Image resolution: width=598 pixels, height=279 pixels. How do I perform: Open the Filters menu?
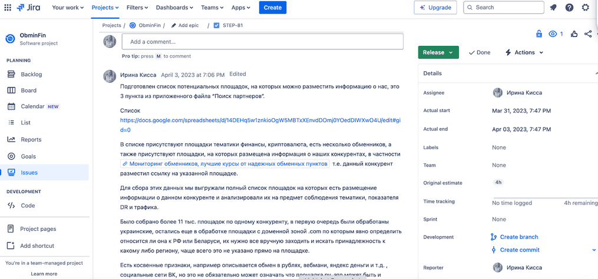coord(137,7)
